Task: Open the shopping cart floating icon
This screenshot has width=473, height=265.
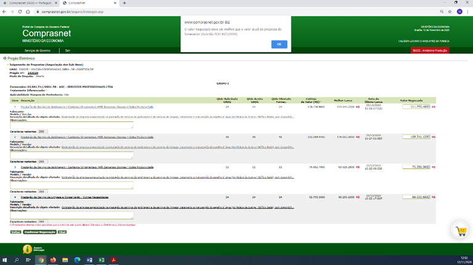Action: click(461, 230)
